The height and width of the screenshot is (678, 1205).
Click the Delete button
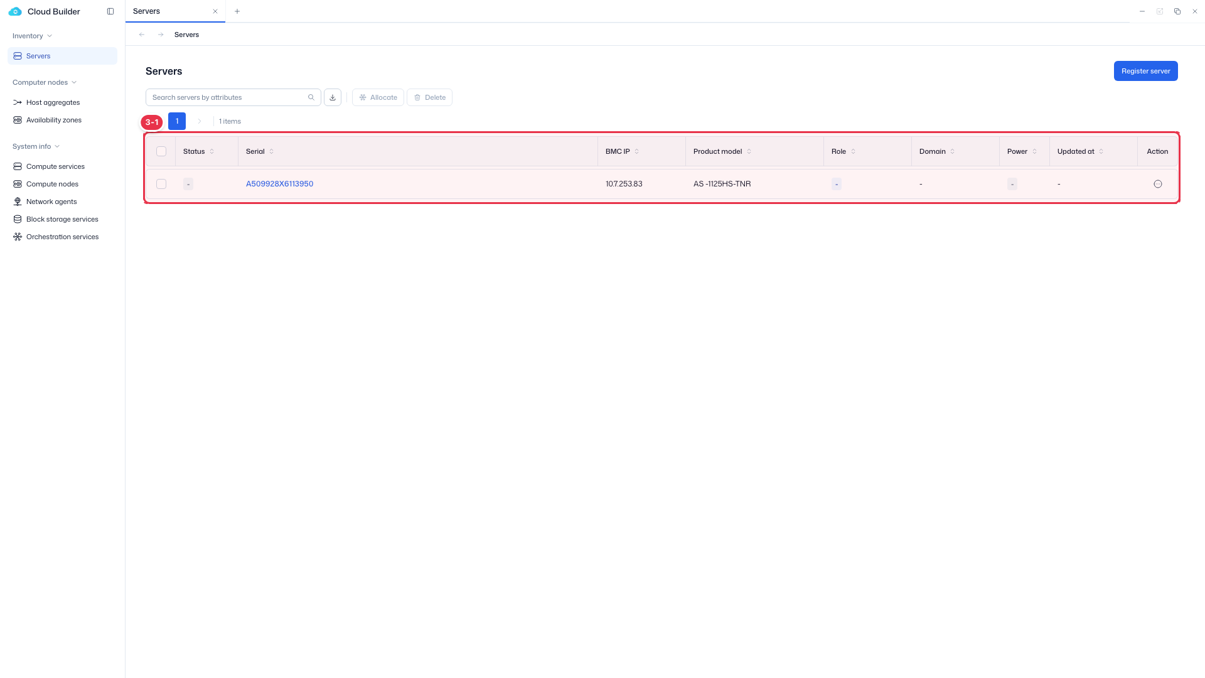tap(429, 97)
